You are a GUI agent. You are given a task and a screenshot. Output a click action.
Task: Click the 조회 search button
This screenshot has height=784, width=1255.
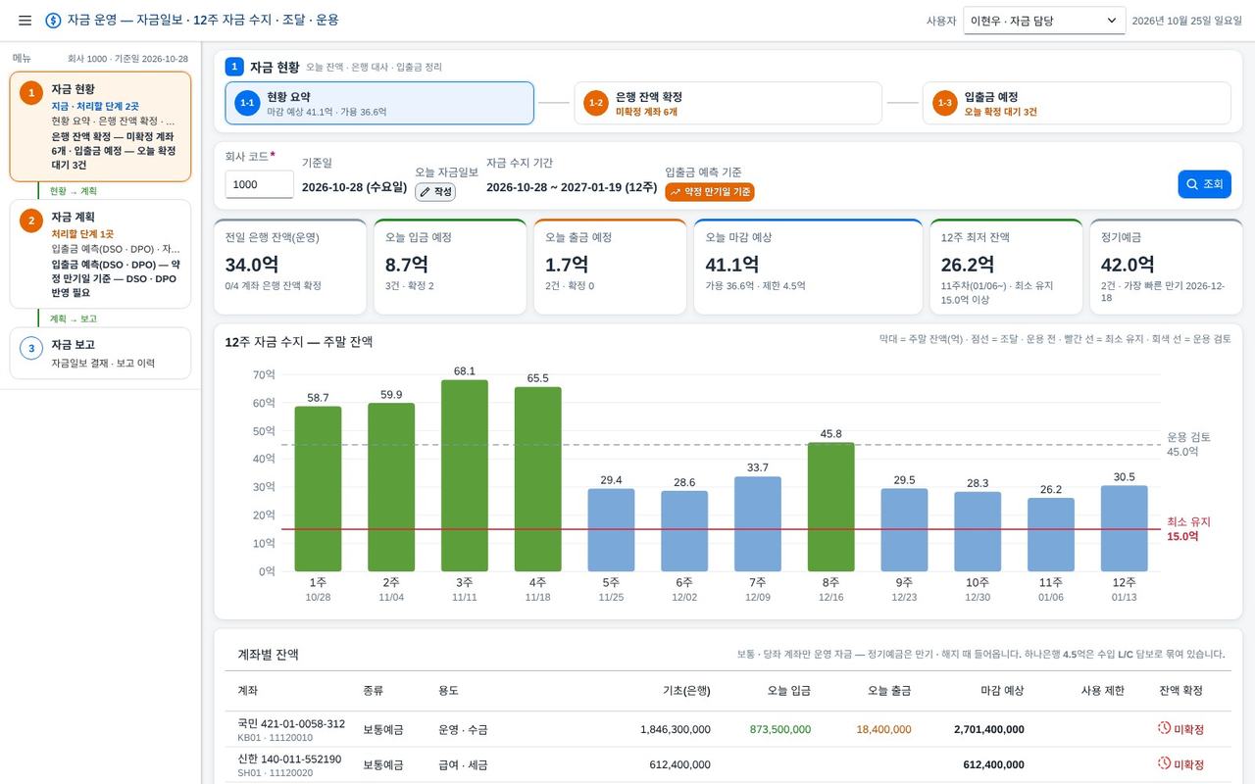1204,184
